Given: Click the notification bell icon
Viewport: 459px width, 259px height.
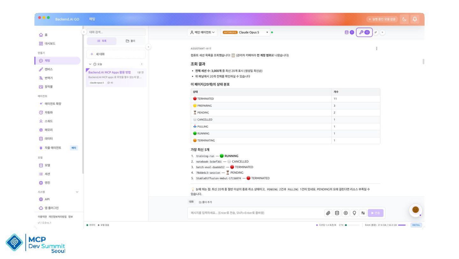Looking at the screenshot, I should (x=415, y=19).
